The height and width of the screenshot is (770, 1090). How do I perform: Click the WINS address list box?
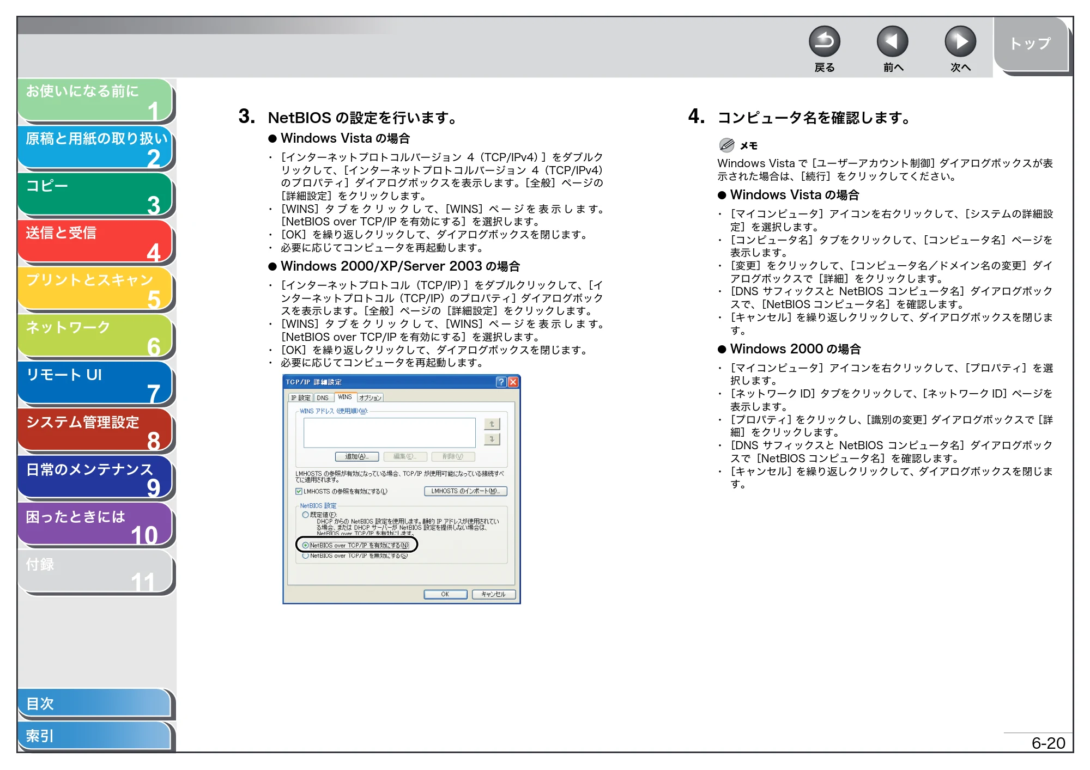pos(390,433)
